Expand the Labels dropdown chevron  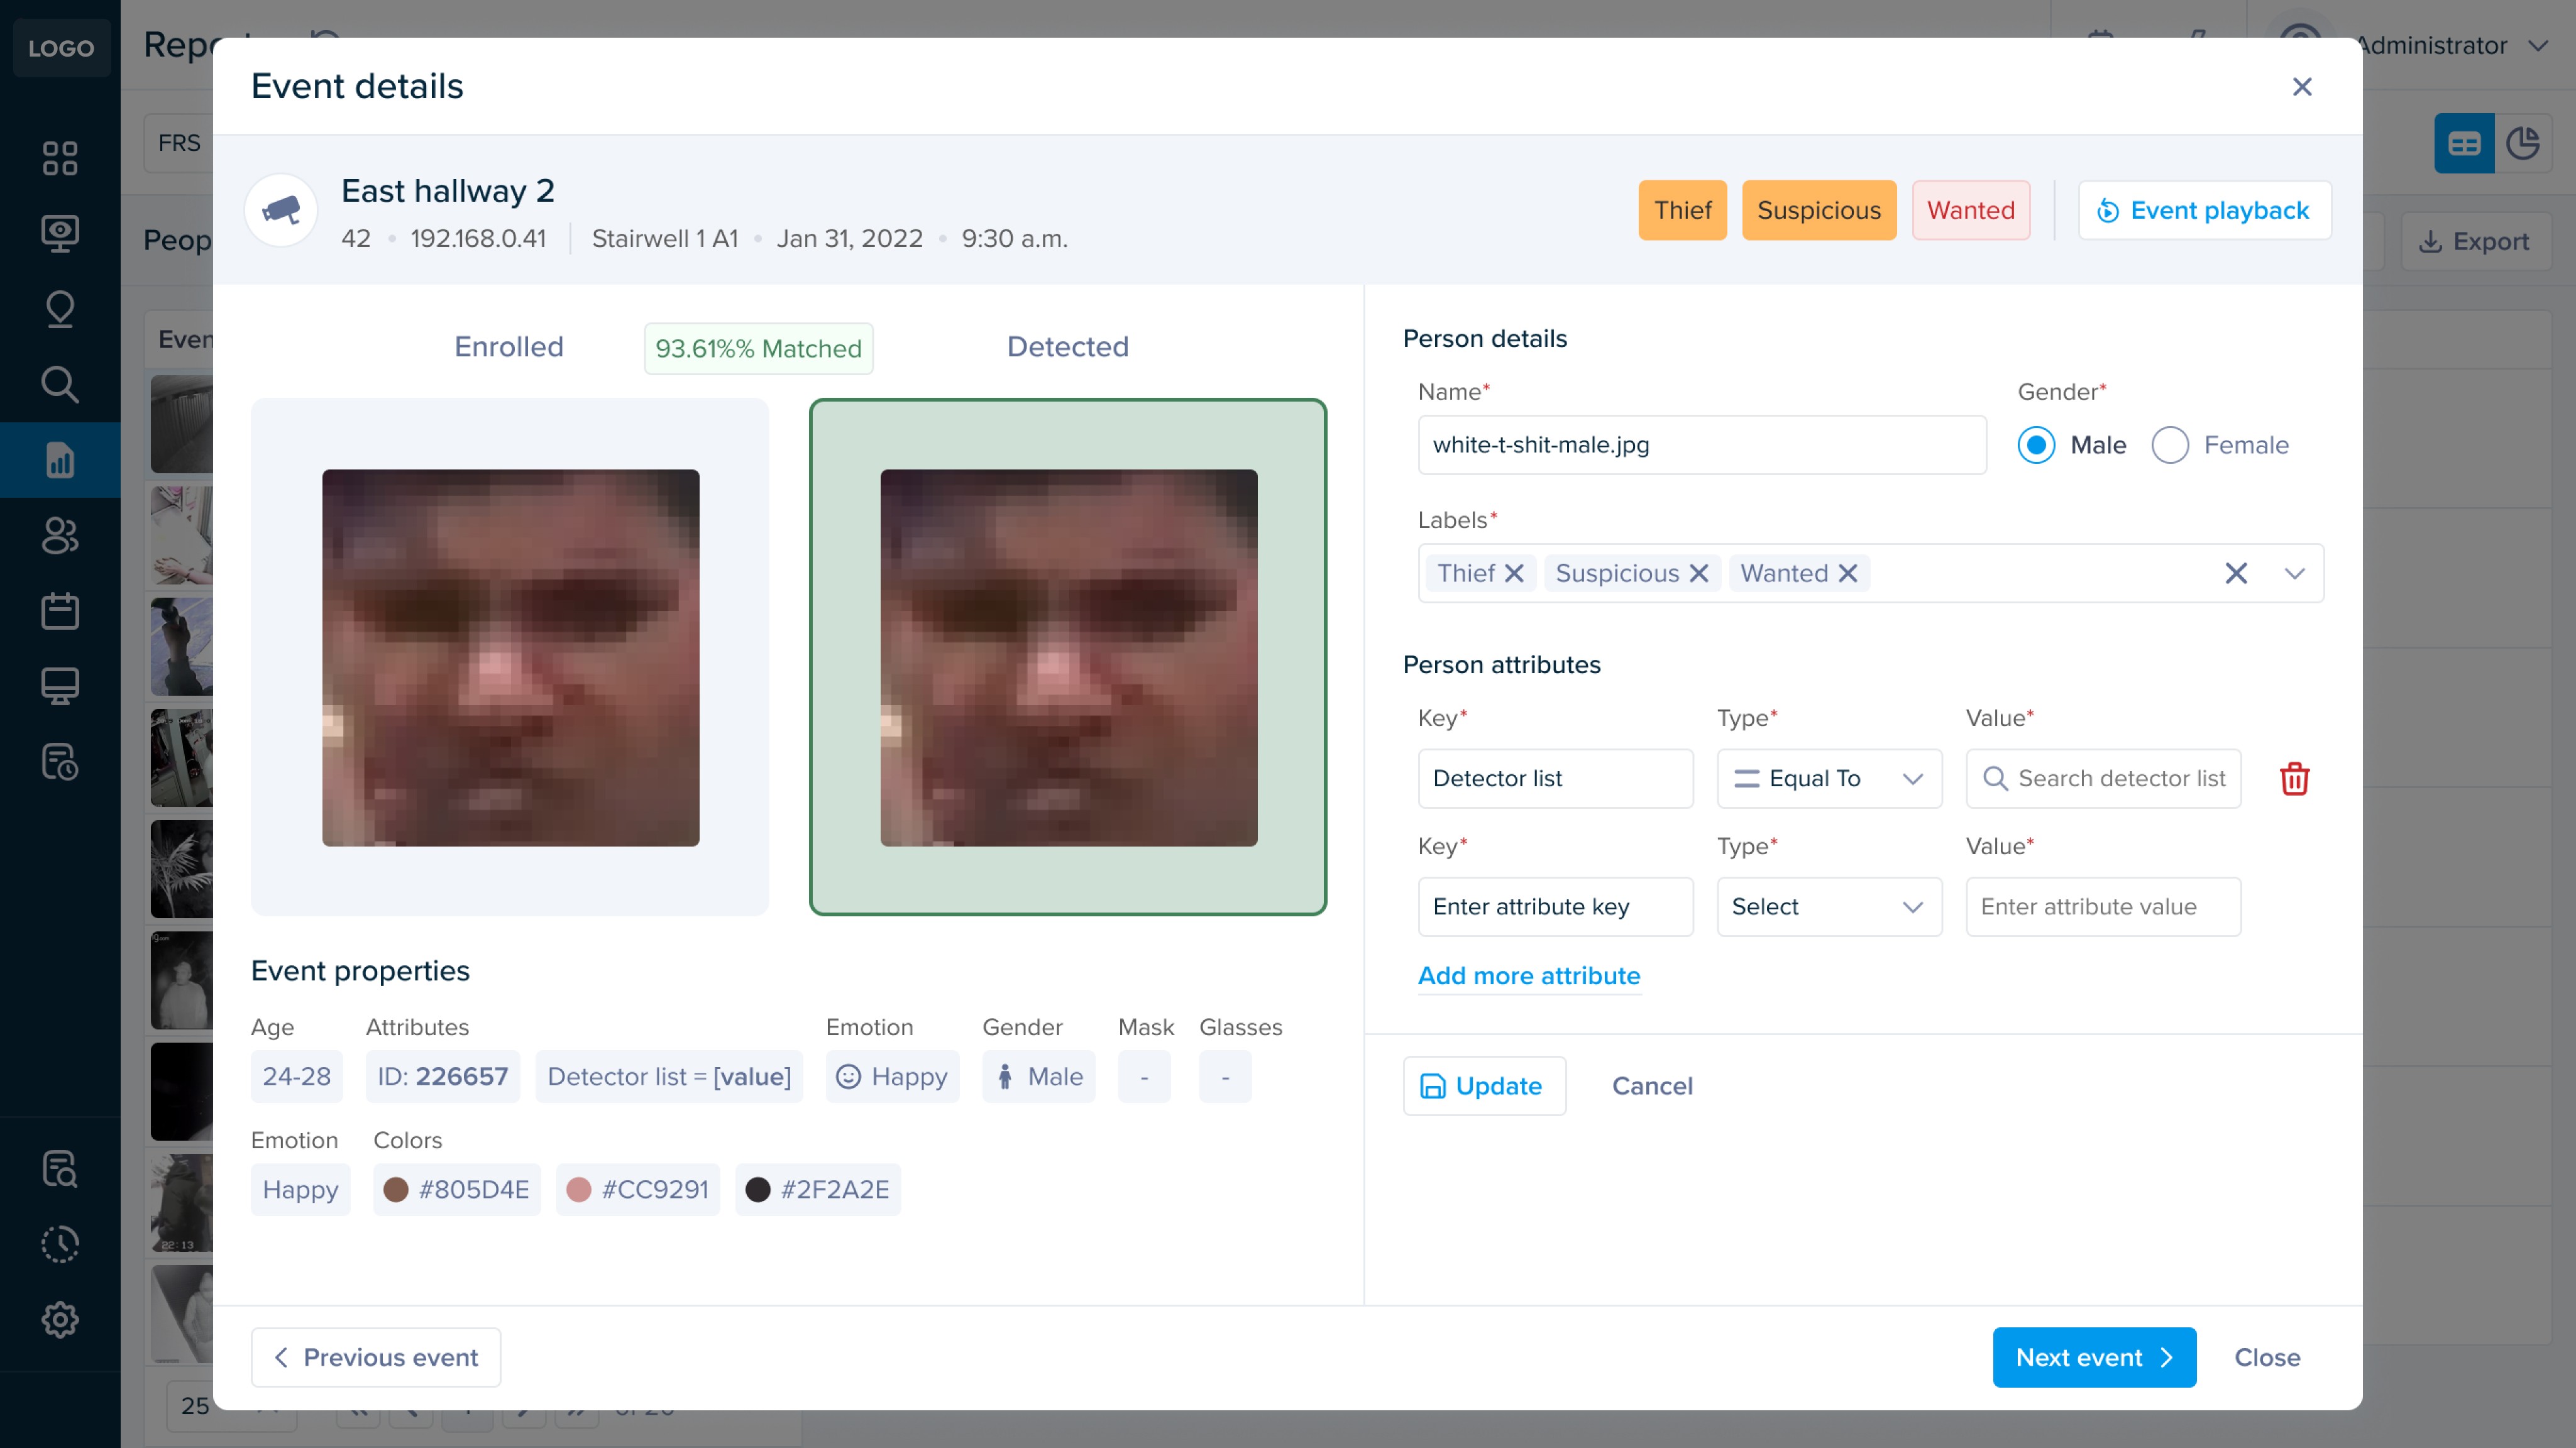point(2294,573)
